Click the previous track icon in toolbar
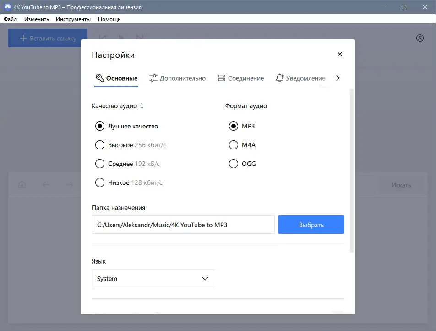 (103, 37)
